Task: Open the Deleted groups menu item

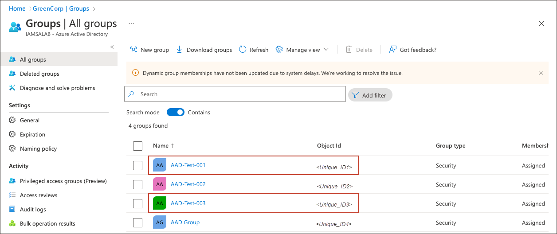Action: (39, 74)
